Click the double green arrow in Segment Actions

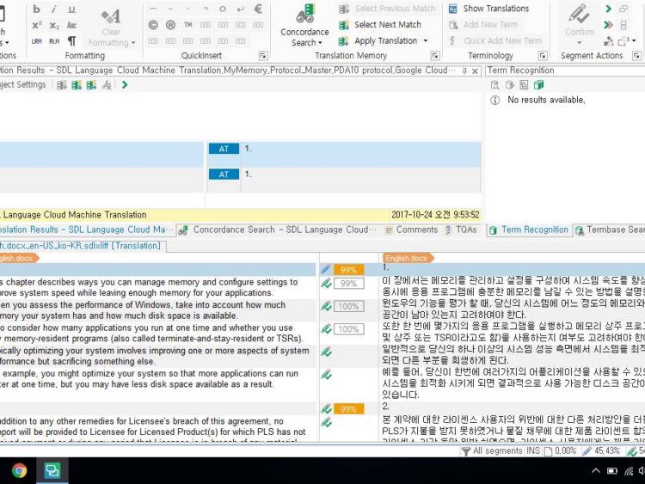pyautogui.click(x=608, y=25)
